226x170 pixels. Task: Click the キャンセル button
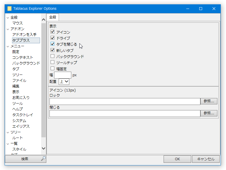206,159
